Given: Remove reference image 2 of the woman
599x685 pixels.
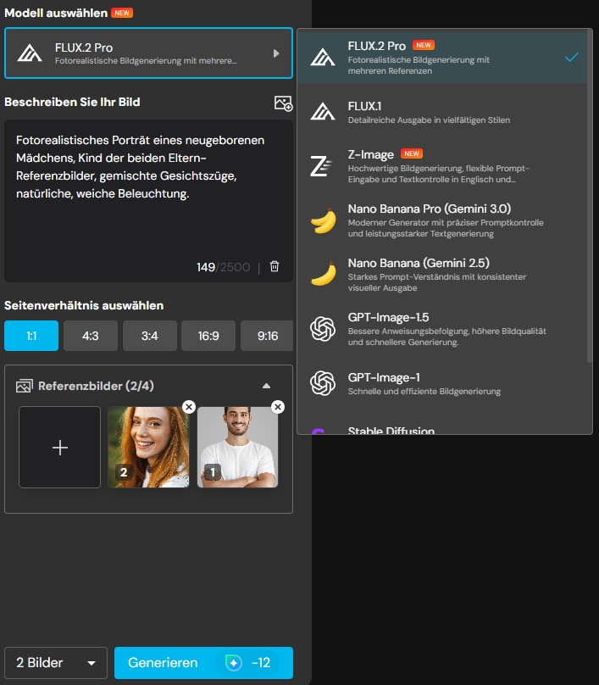Looking at the screenshot, I should (189, 407).
